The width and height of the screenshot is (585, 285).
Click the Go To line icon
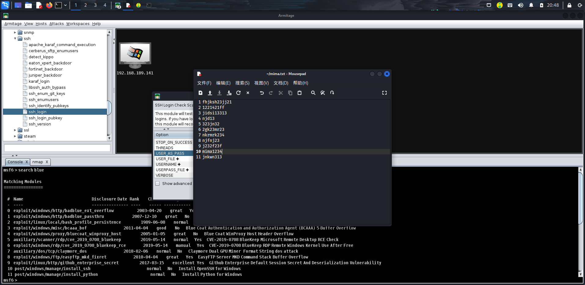tap(332, 93)
